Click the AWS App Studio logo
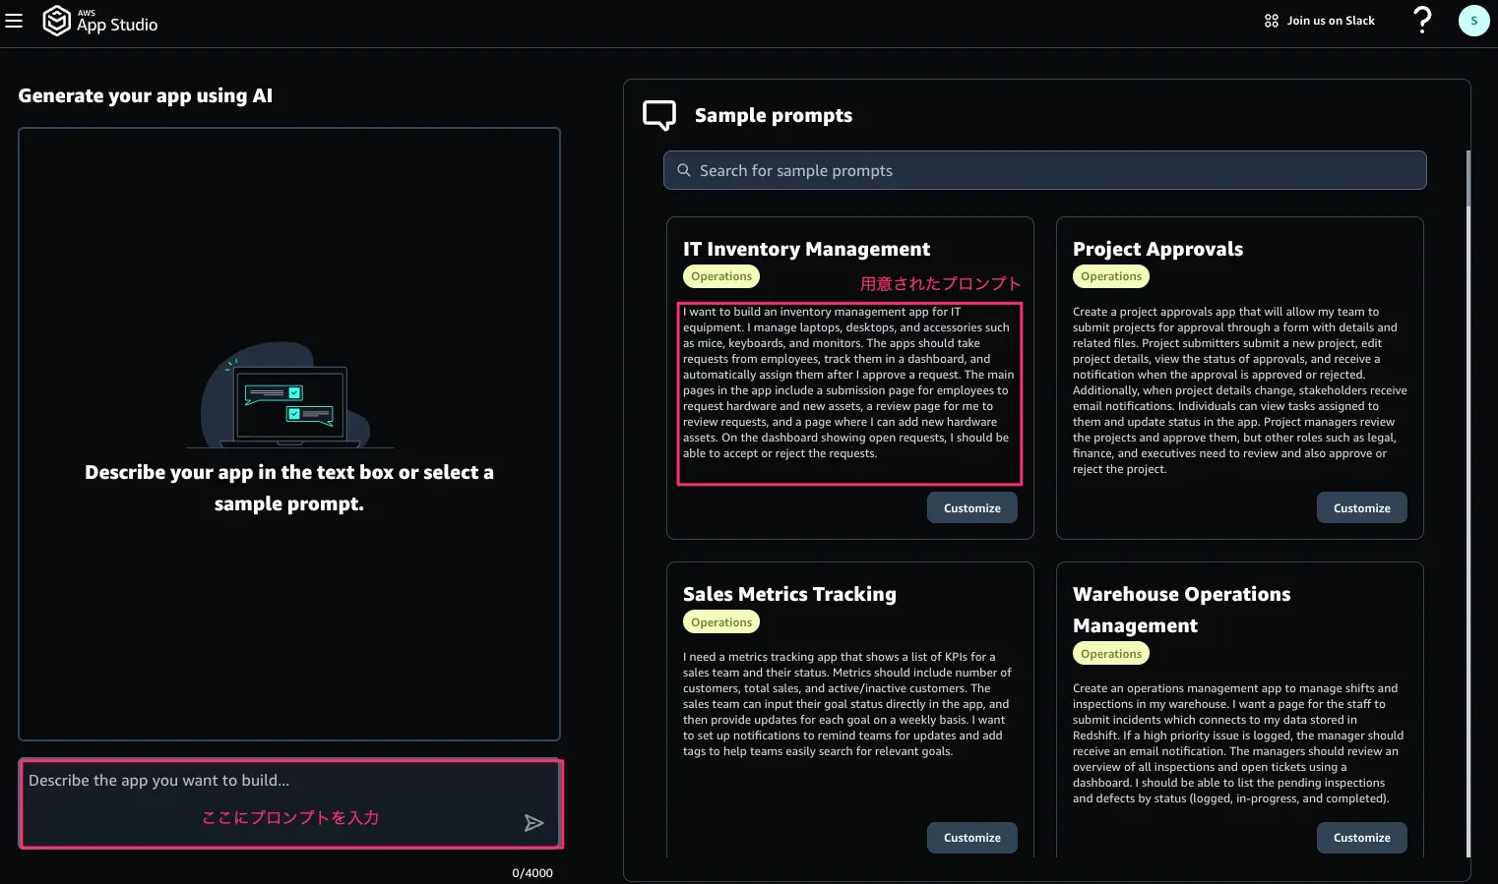1498x884 pixels. pos(100,21)
